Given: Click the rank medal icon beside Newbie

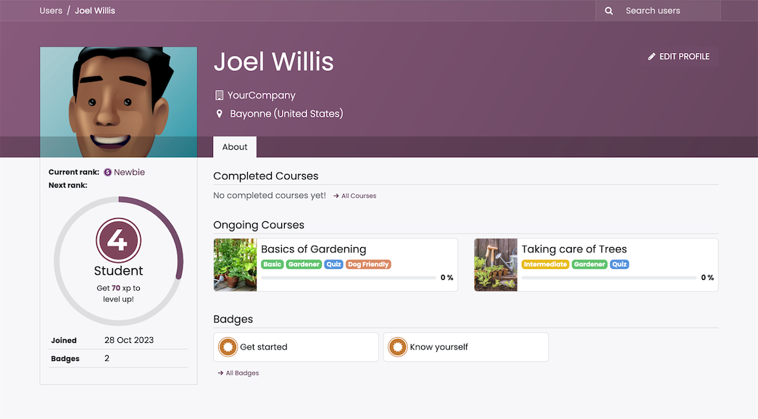Looking at the screenshot, I should 107,172.
